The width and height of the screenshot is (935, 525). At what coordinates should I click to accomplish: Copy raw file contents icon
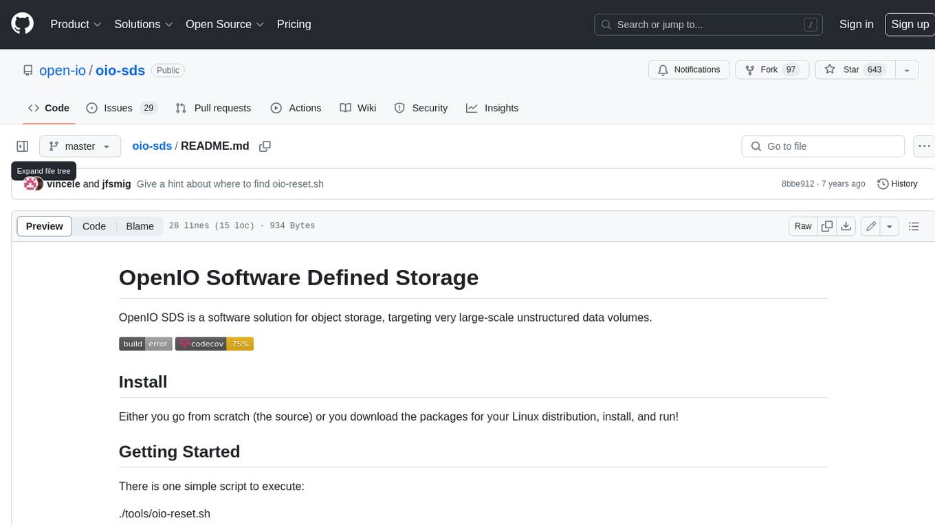click(827, 226)
